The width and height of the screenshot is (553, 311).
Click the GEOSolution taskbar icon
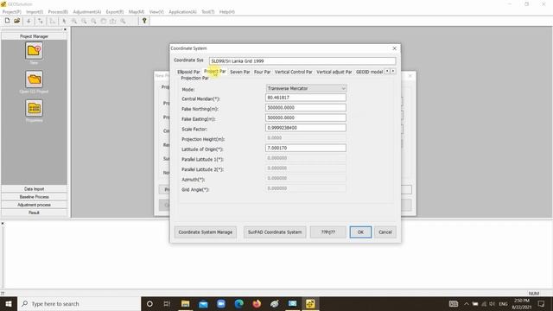tap(310, 303)
